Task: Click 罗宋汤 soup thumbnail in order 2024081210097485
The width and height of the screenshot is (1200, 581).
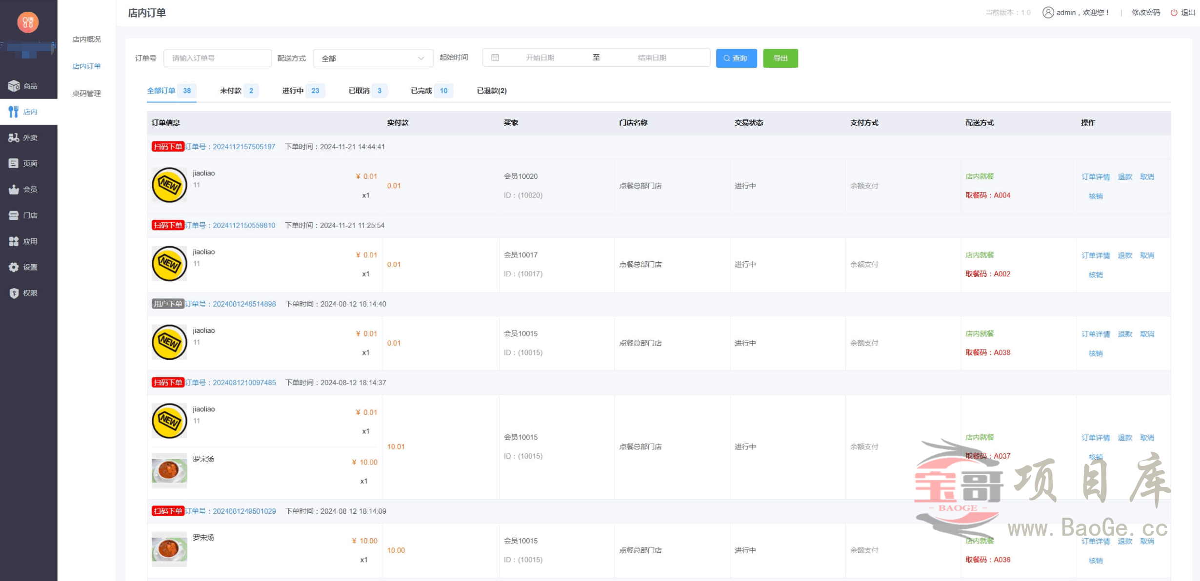Action: 169,470
